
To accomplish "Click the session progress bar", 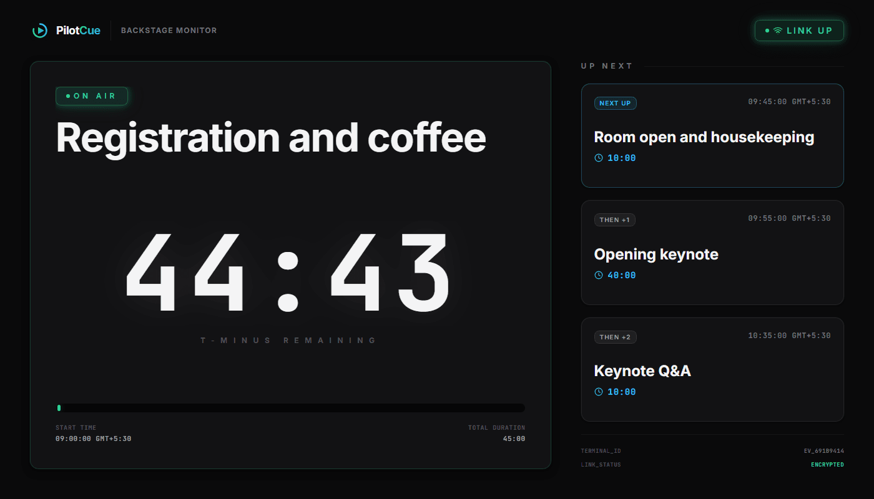I will coord(290,408).
